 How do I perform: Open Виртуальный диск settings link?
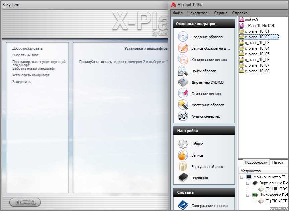(x=207, y=167)
